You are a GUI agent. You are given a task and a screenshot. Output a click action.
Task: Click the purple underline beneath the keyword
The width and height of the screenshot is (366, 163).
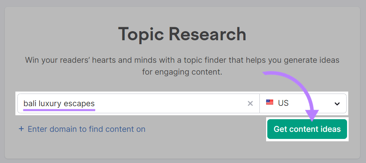click(59, 110)
